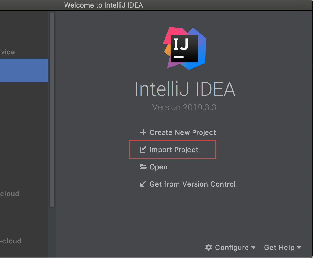Select the highlighted blue recent project

pyautogui.click(x=24, y=70)
